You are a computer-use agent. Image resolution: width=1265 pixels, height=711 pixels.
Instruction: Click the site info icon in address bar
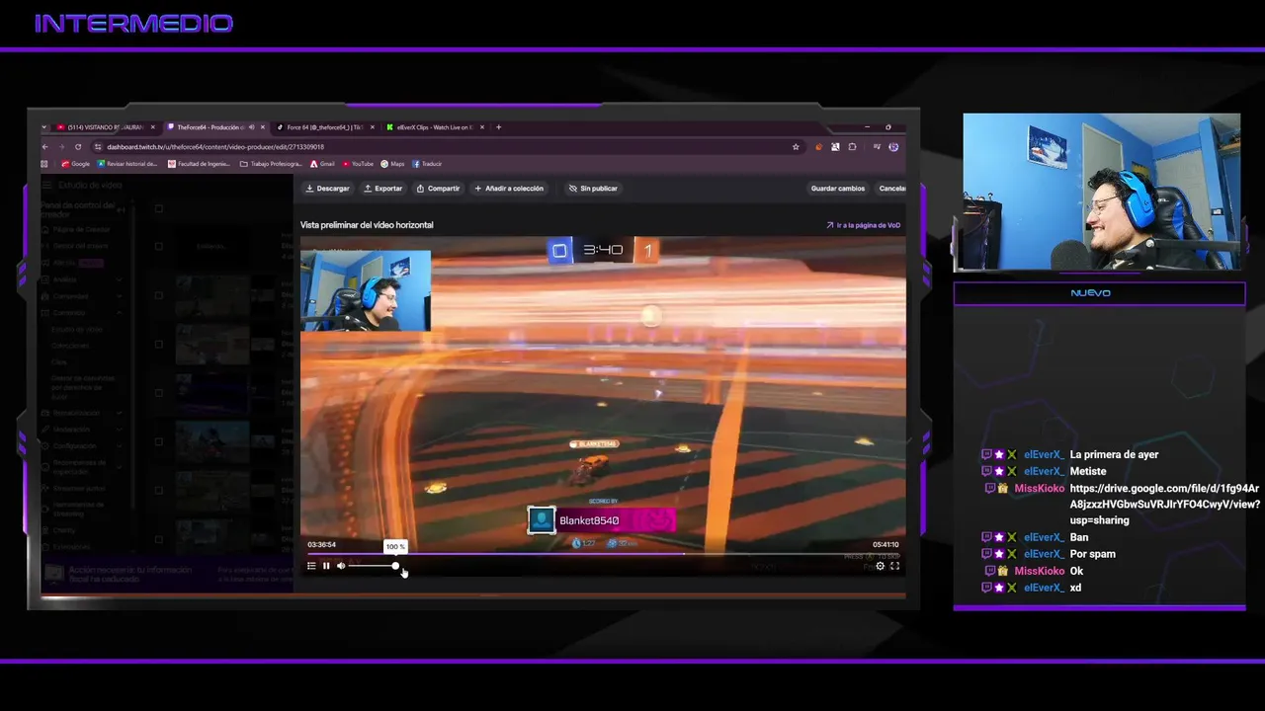[x=98, y=147]
